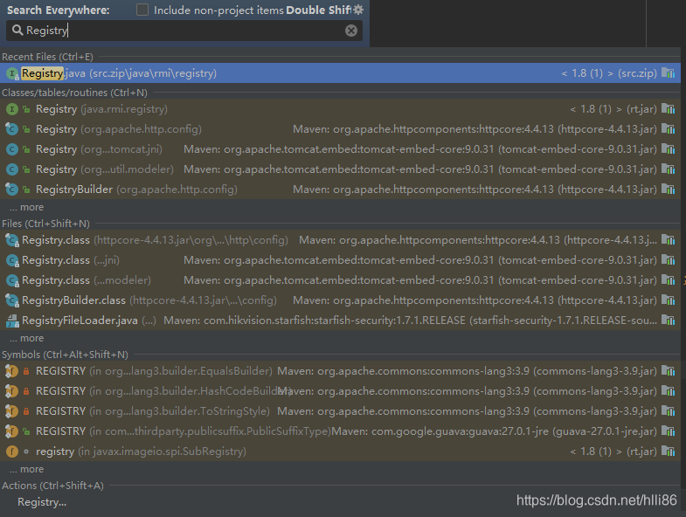Open Registry.class in modeler package
686x517 pixels.
click(340, 280)
